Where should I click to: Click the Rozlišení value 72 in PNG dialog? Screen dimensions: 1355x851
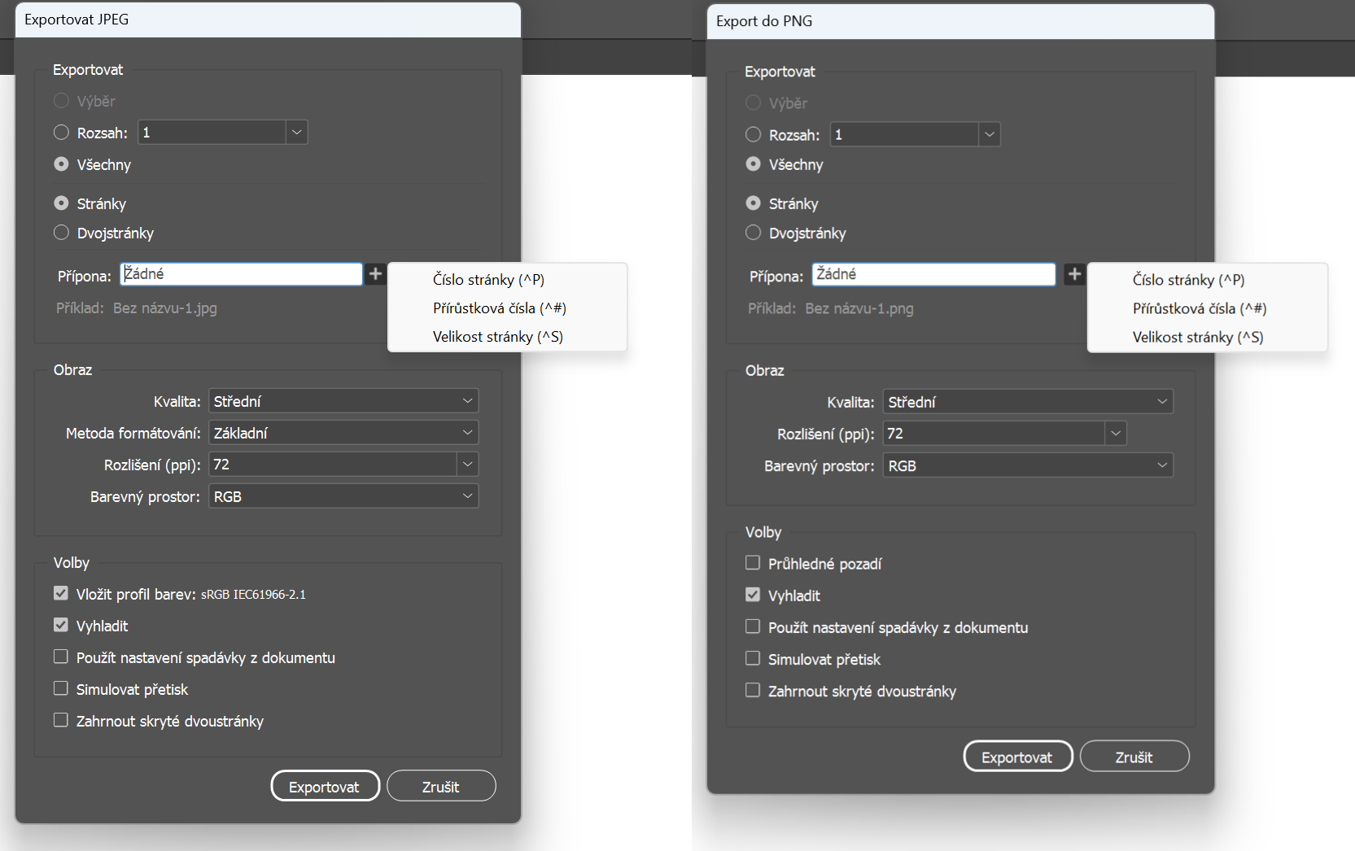click(994, 434)
